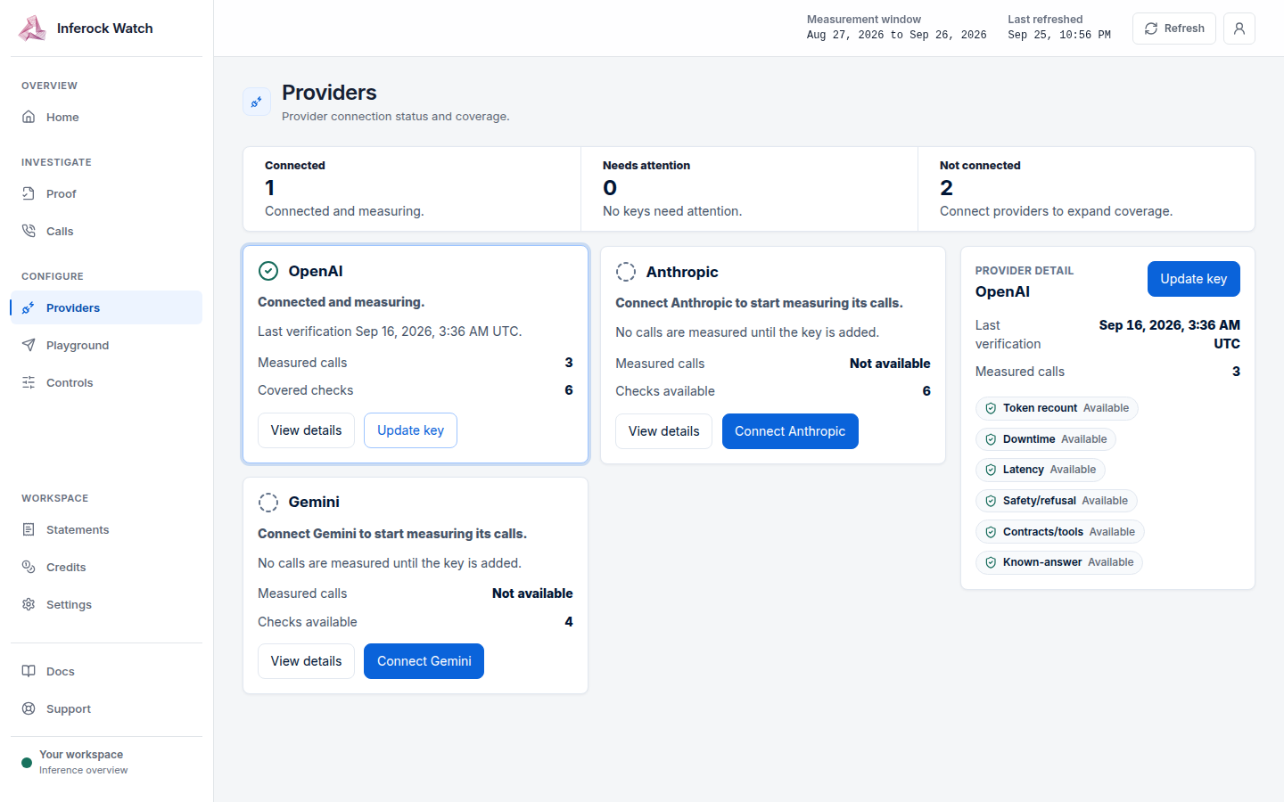Viewport: 1284px width, 802px height.
Task: View details for the Anthropic card
Action: coord(663,431)
